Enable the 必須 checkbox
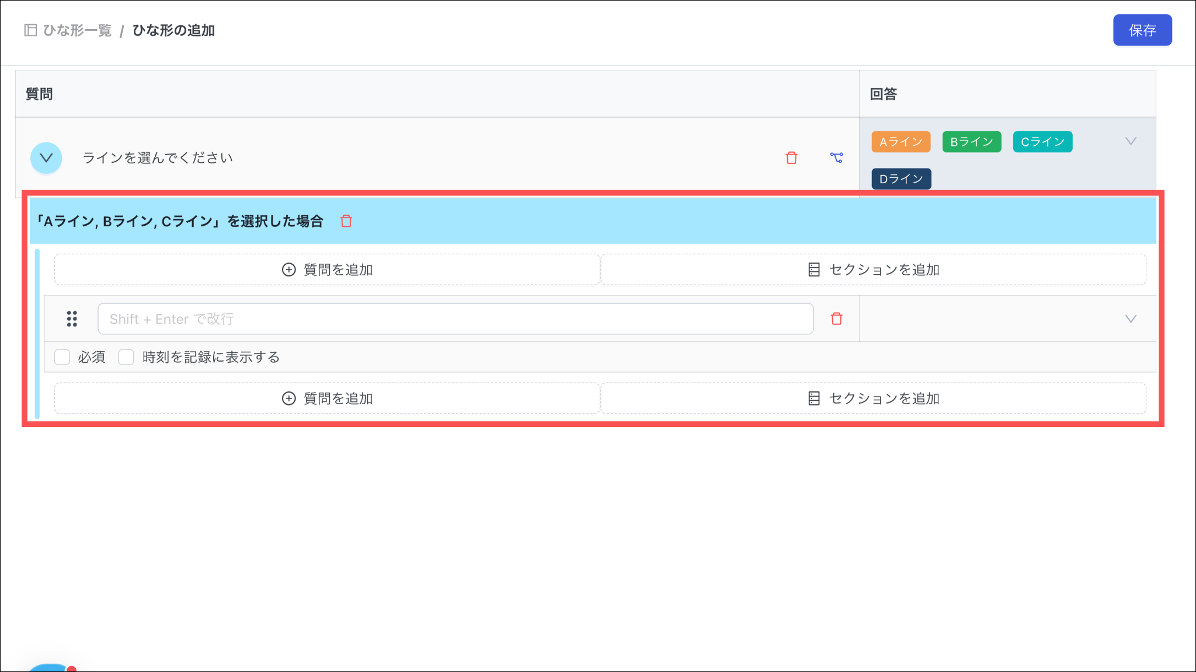This screenshot has width=1196, height=672. (62, 357)
